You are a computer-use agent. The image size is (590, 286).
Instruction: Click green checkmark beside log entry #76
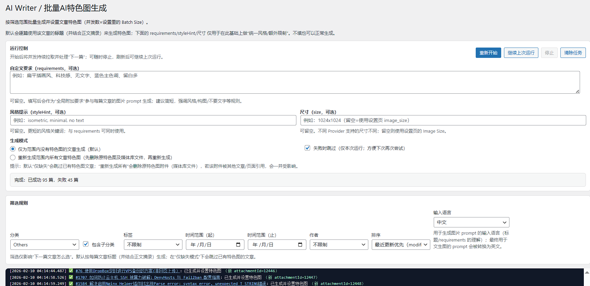(x=71, y=271)
